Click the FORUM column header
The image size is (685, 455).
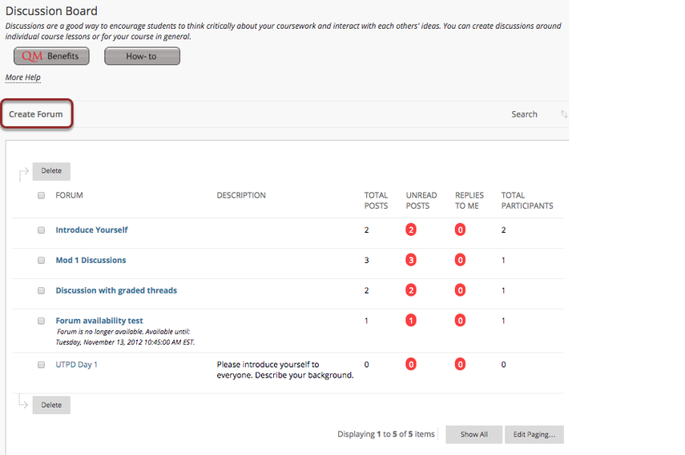pyautogui.click(x=69, y=195)
